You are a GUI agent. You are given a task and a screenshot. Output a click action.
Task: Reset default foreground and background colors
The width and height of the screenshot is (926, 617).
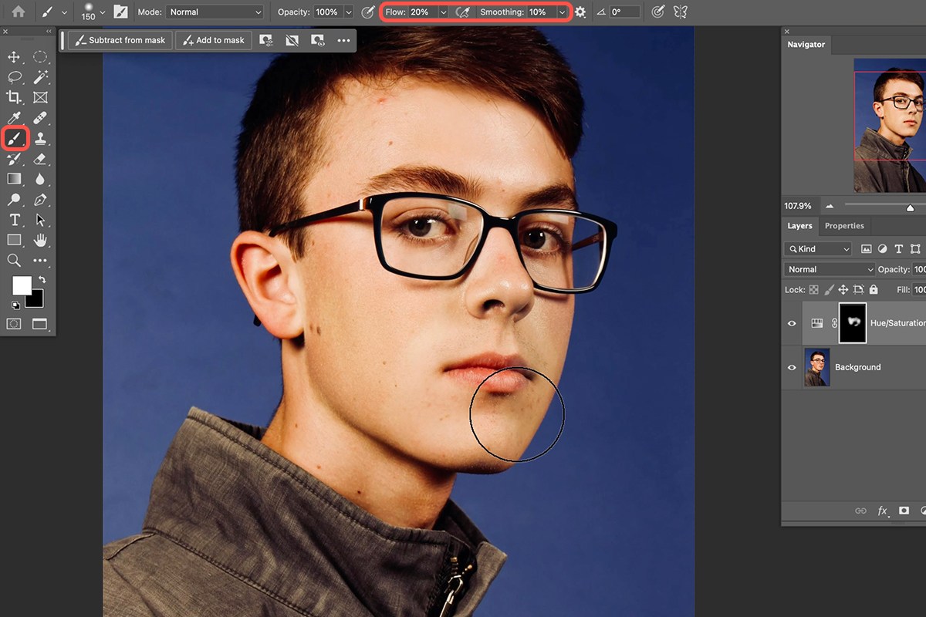(x=15, y=305)
